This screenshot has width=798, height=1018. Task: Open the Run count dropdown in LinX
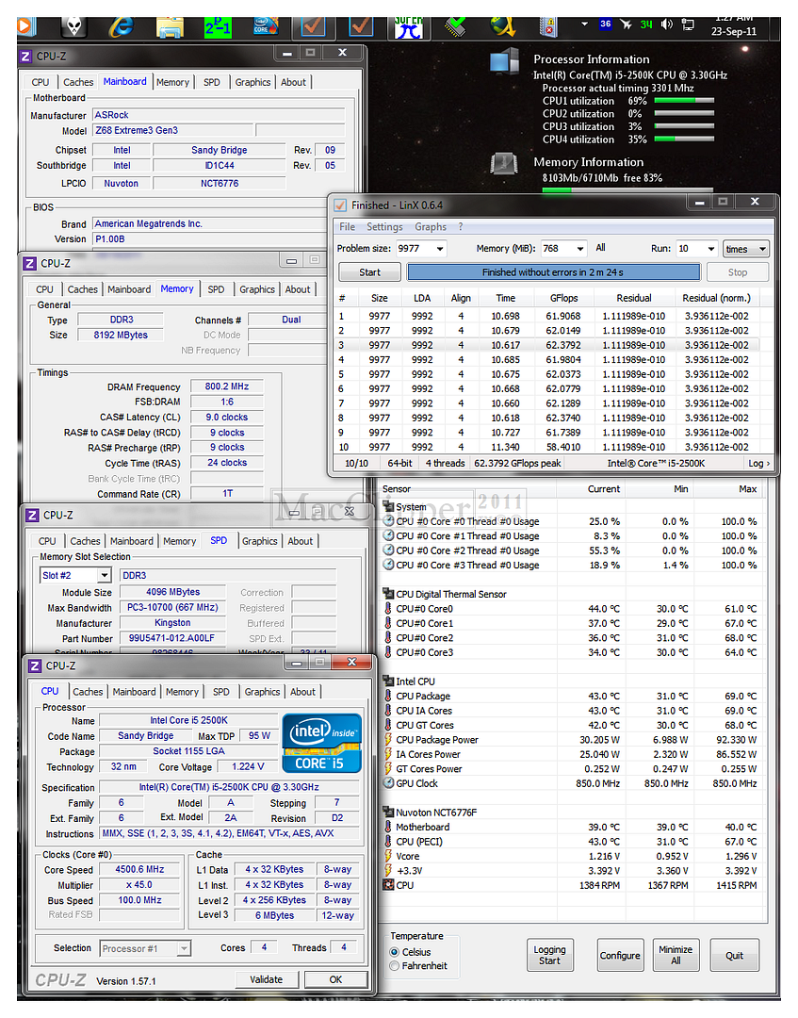tap(711, 249)
